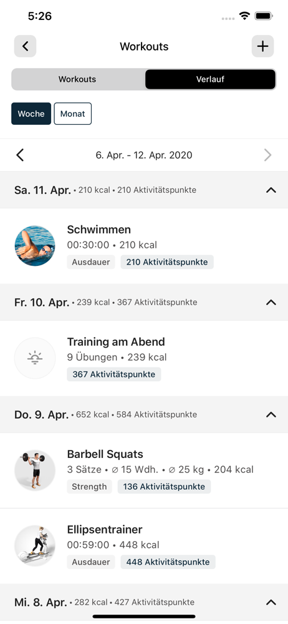Tap the 448 Aktivitätspunkte badge
This screenshot has height=624, width=288.
(168, 562)
